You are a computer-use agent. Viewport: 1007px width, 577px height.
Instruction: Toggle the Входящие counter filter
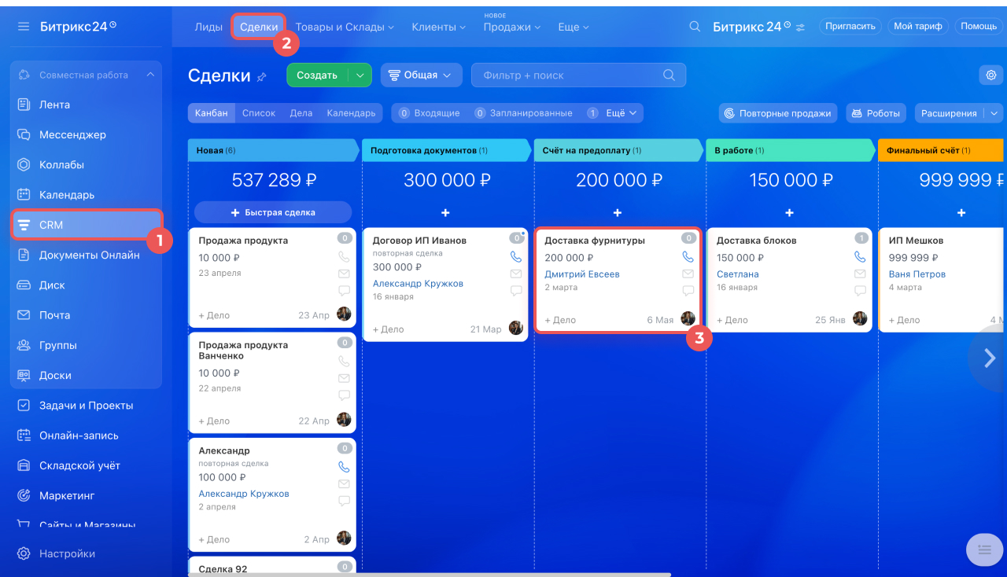[x=429, y=113]
